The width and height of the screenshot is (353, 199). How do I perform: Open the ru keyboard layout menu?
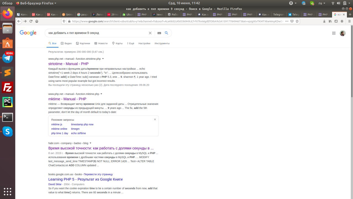tap(322, 3)
